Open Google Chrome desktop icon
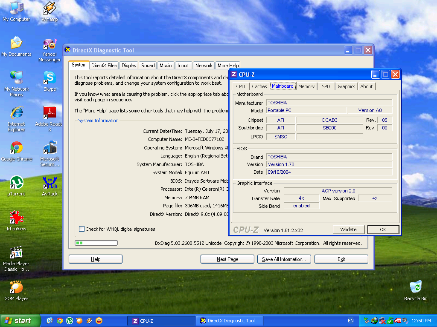 point(17,151)
